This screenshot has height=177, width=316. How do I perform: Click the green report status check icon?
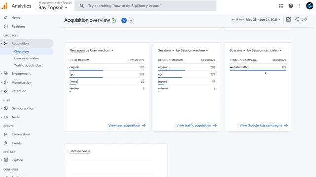(114, 20)
